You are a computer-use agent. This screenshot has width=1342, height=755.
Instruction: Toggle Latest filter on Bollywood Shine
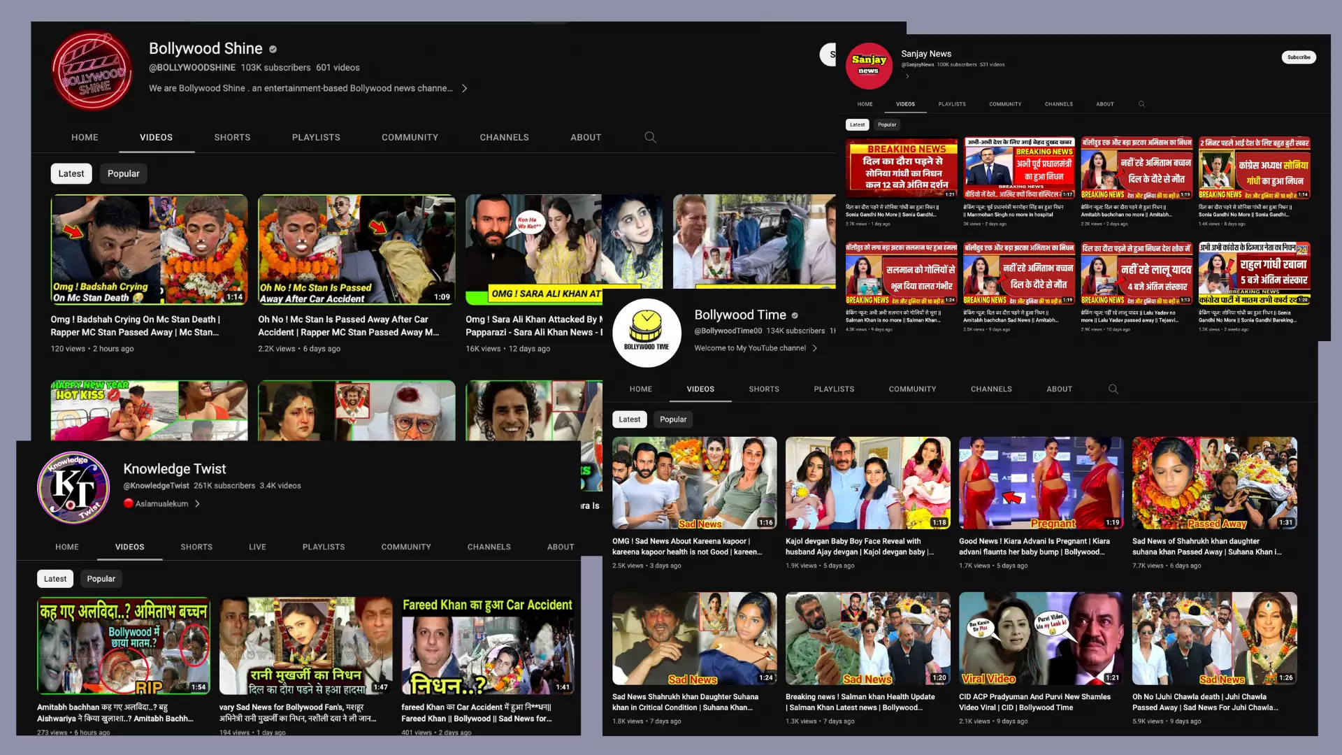(x=71, y=173)
